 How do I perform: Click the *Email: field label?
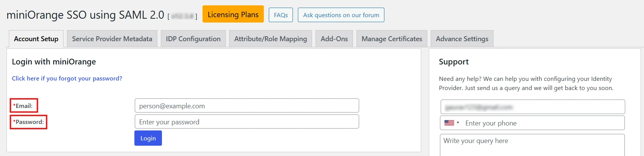[x=24, y=106]
